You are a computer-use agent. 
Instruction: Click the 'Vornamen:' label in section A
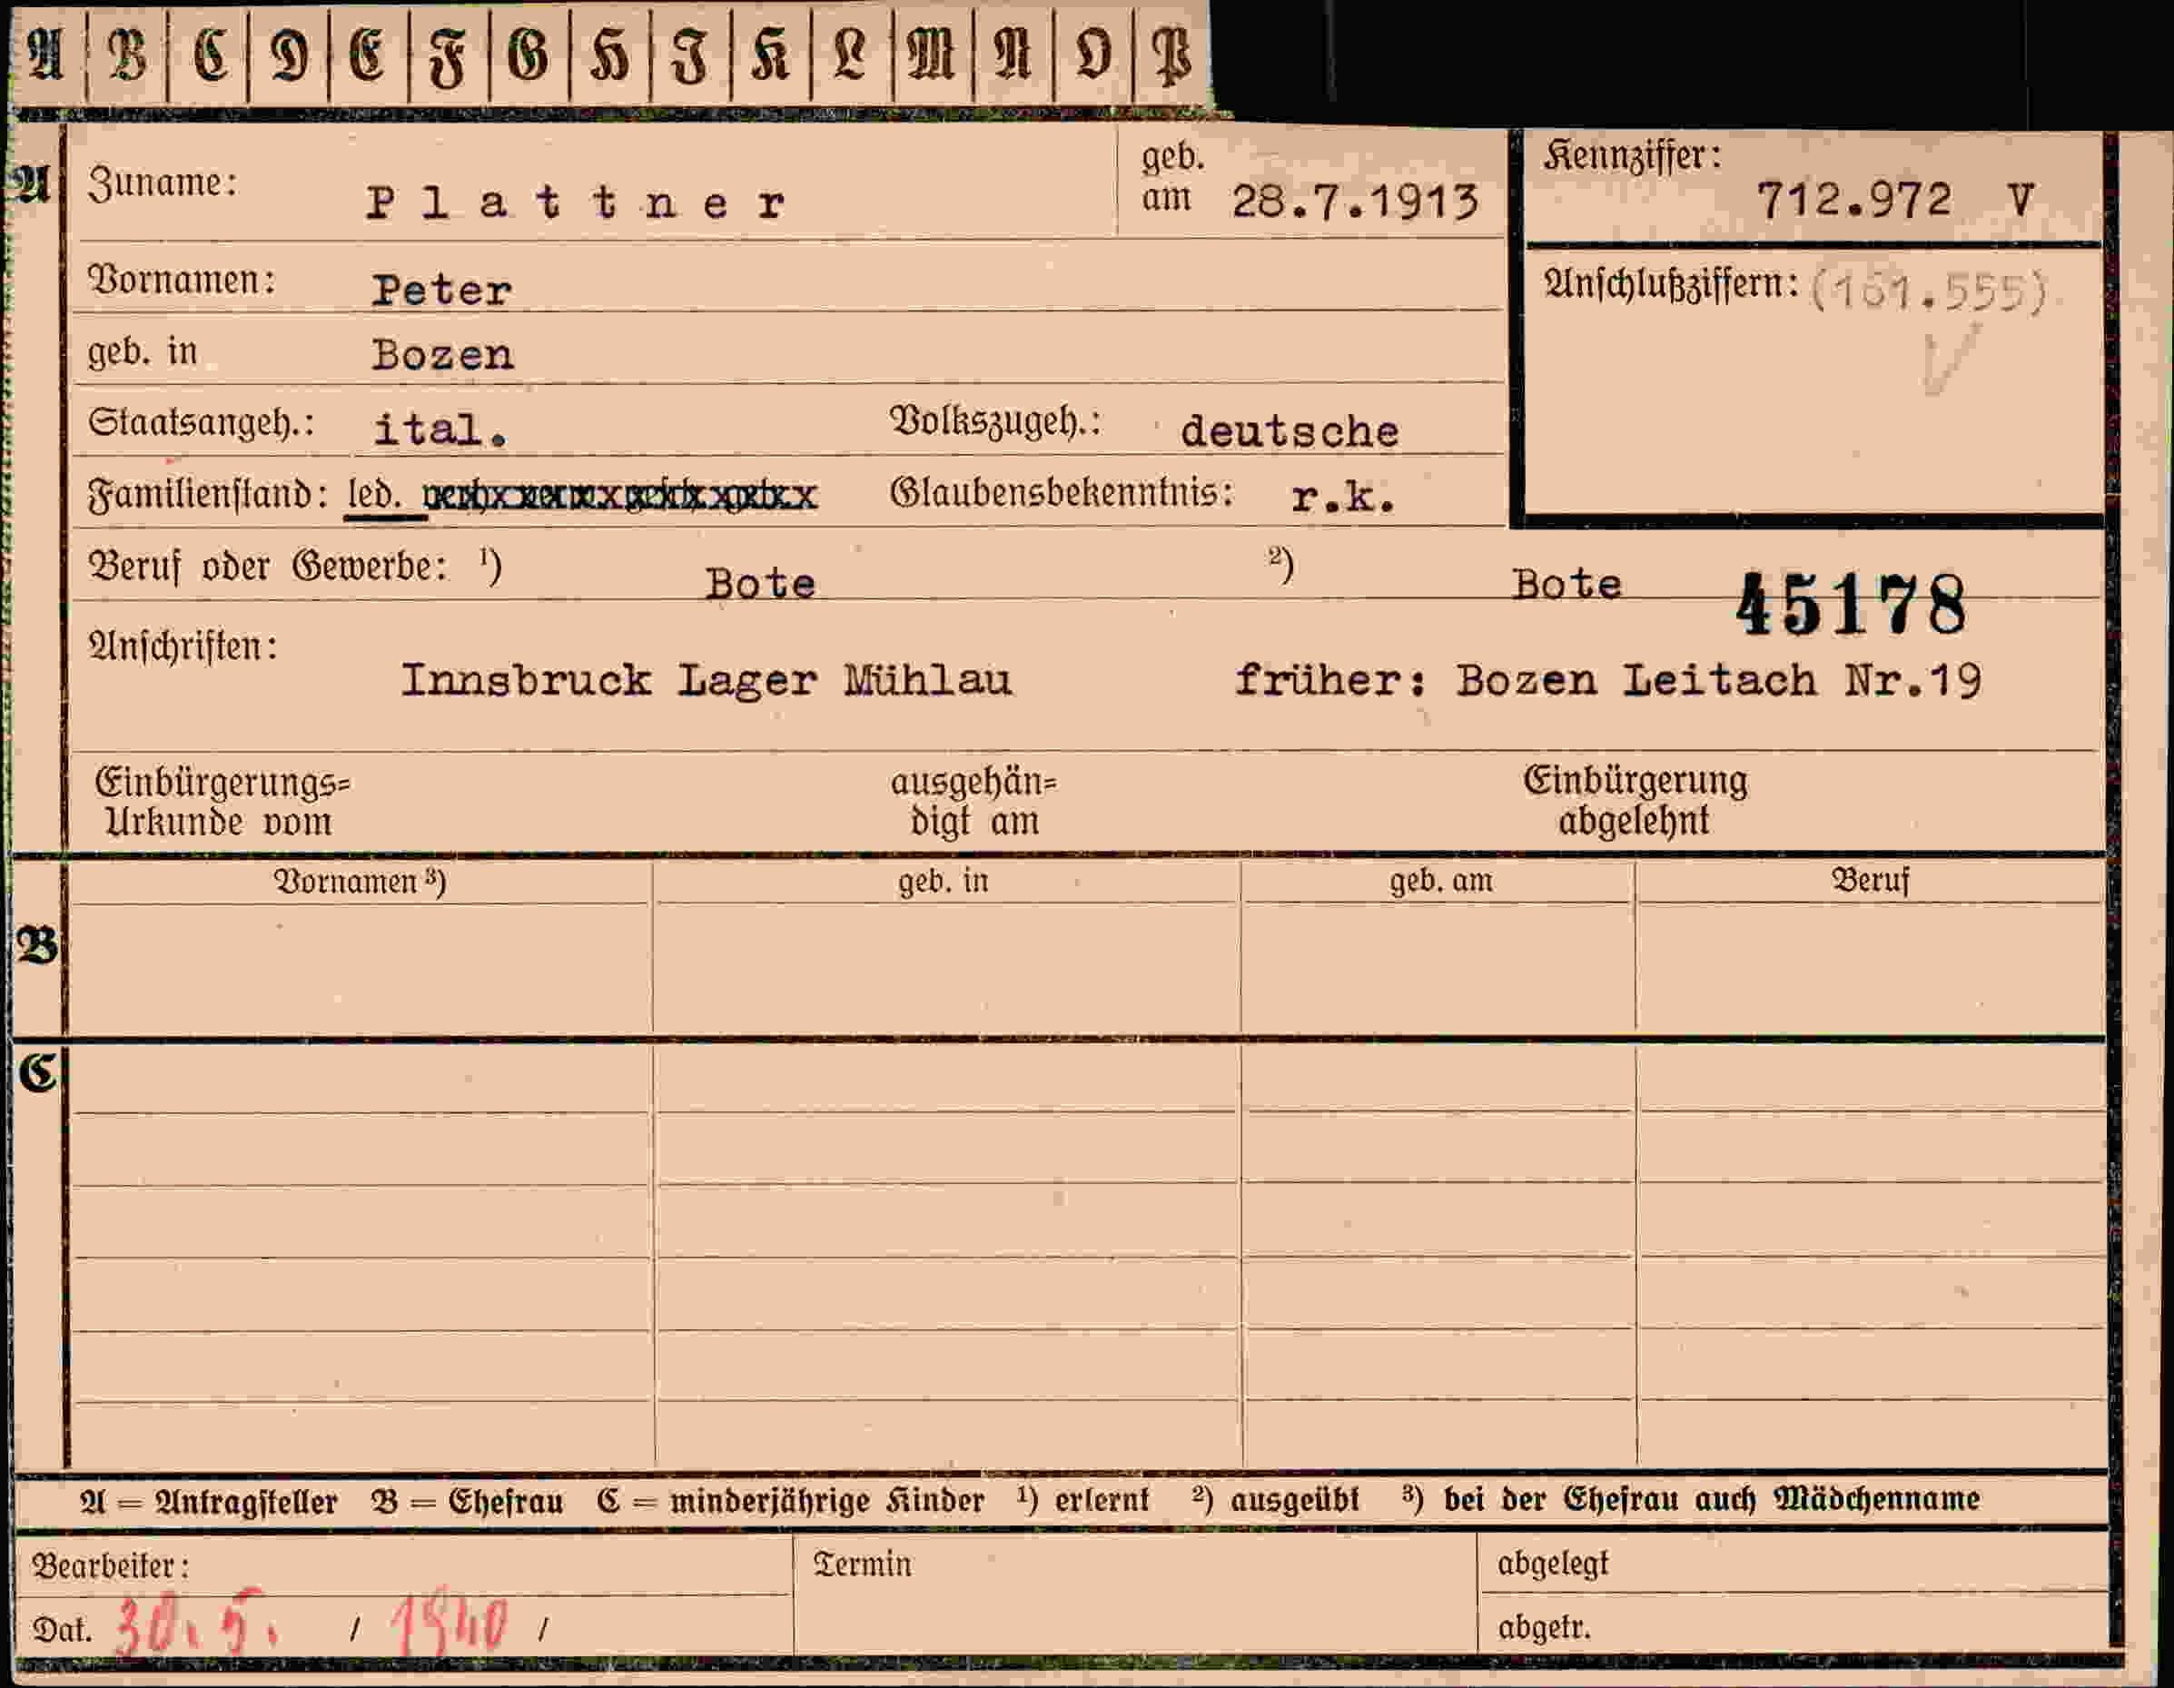tap(182, 281)
